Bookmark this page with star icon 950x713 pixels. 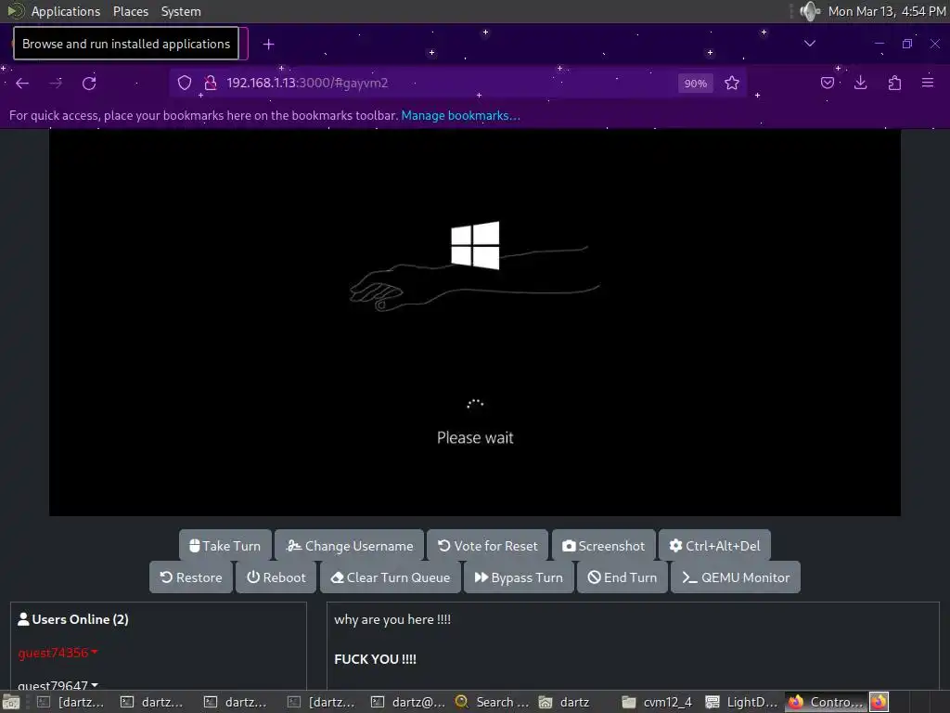click(732, 83)
